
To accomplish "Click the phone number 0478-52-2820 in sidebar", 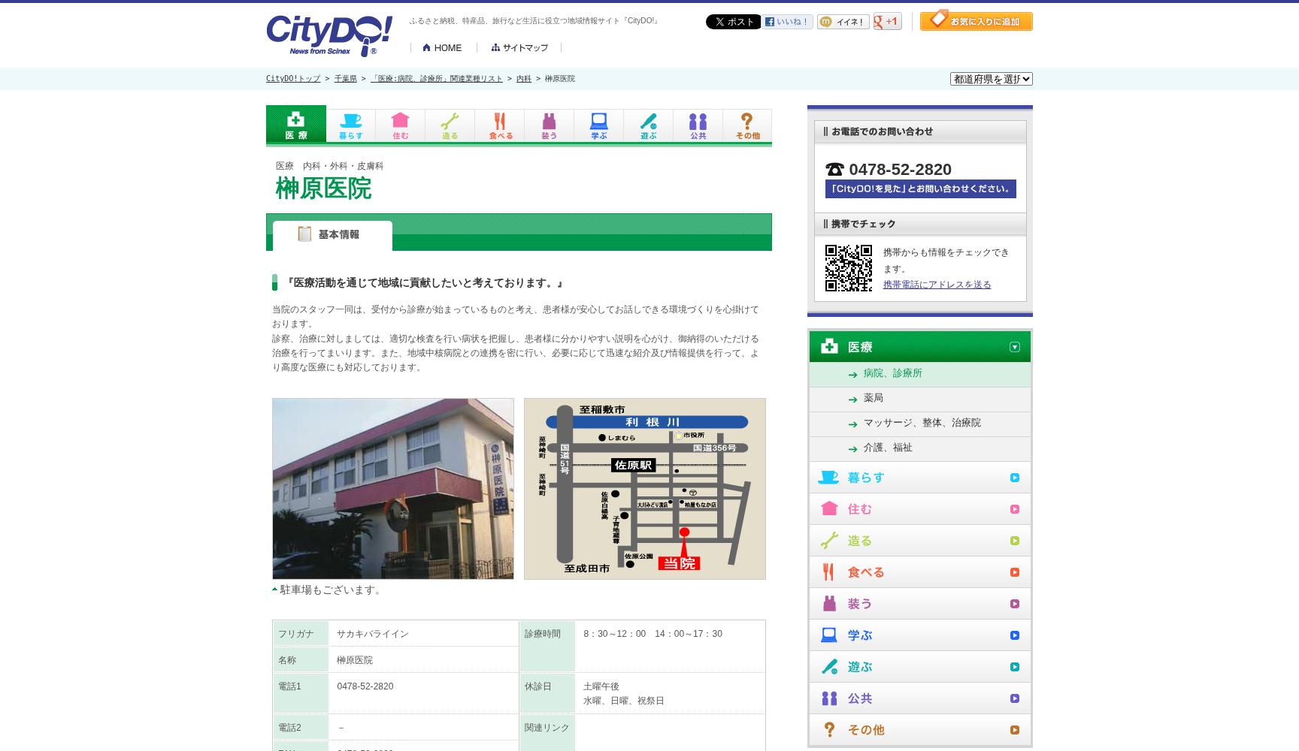I will click(x=900, y=170).
